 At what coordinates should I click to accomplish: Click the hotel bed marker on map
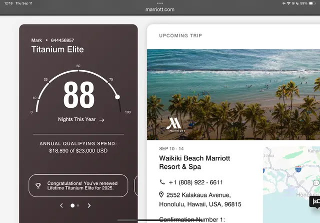pyautogui.click(x=315, y=202)
